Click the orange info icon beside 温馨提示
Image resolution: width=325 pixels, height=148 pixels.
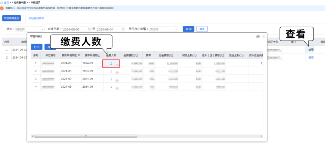pos(2,8)
